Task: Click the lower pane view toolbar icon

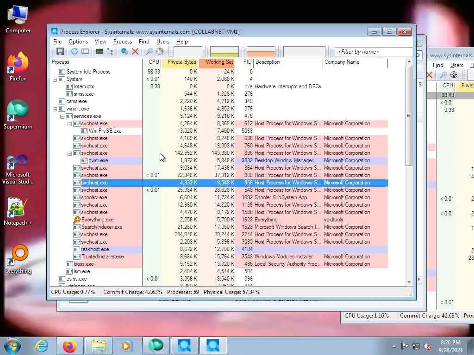Action: click(x=85, y=52)
